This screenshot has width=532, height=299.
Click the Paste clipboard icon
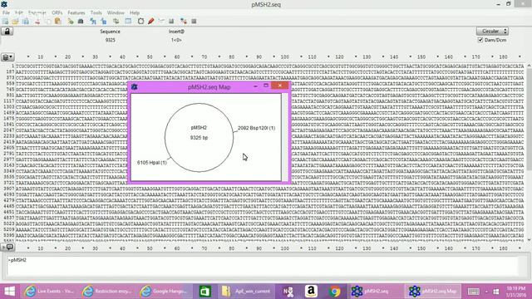(57, 22)
